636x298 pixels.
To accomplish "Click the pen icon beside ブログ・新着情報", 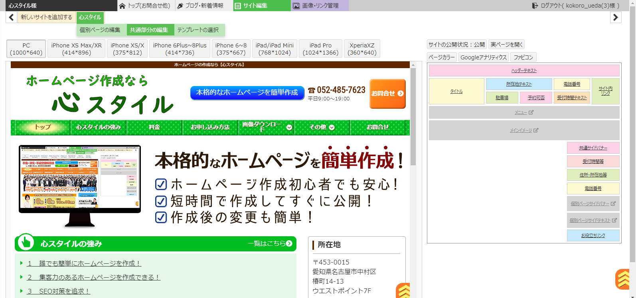I will (180, 6).
